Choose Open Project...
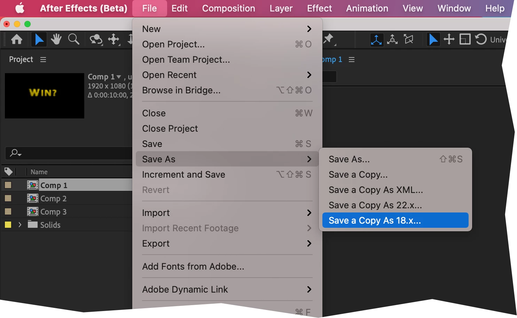Screen dimensions: 517x318 tap(227, 44)
